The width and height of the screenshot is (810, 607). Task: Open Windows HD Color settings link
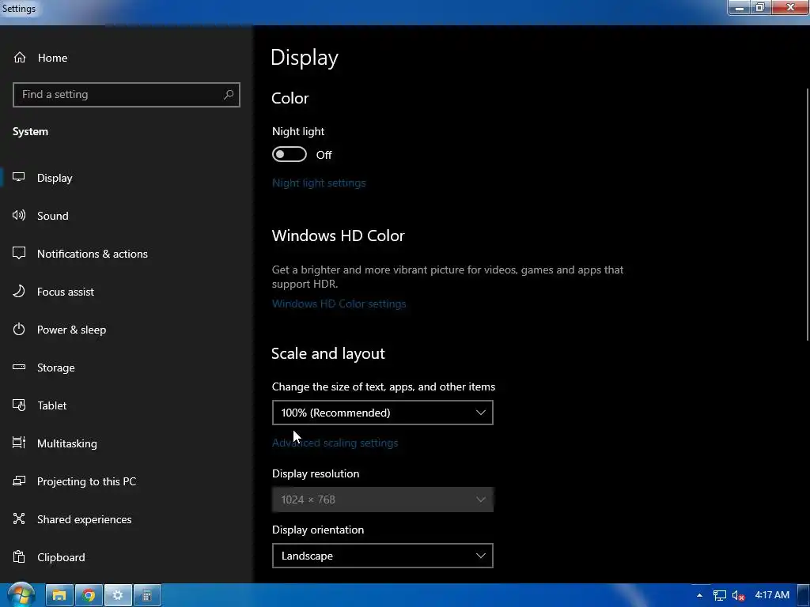pyautogui.click(x=339, y=303)
